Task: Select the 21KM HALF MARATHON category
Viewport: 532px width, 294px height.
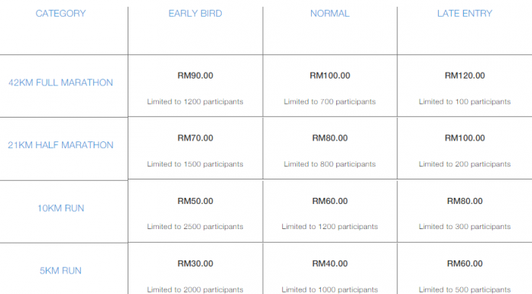Action: point(60,145)
